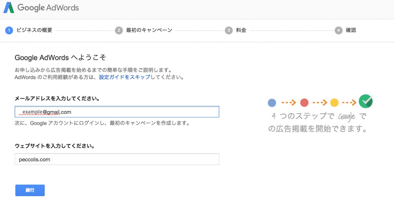This screenshot has height=206, width=394.
Task: Follow the 設定ガイドをスキップ link
Action: (124, 77)
